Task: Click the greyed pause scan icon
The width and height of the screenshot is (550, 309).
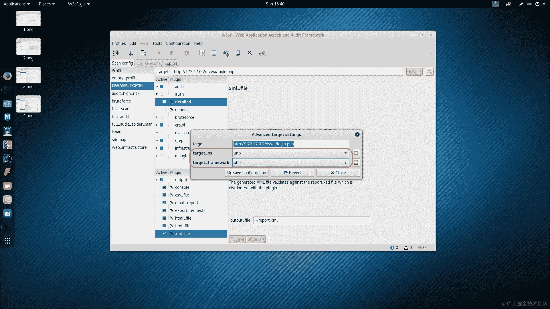Action: 171,53
